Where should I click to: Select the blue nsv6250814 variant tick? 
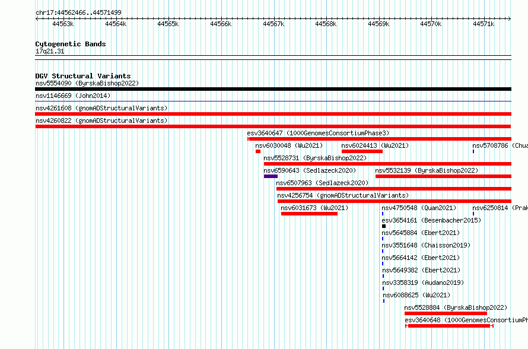473,214
